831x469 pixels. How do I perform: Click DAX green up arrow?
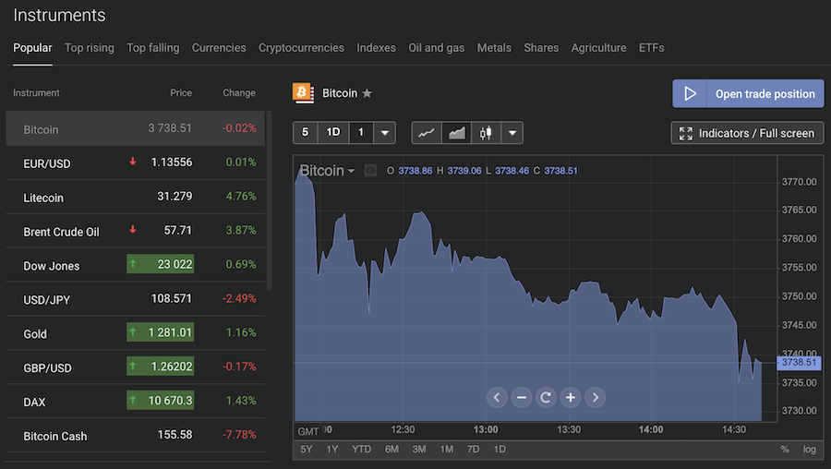coord(133,400)
